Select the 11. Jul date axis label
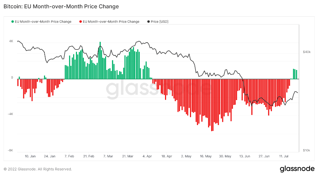Viewport: 320px width, 177px height. pos(284,156)
